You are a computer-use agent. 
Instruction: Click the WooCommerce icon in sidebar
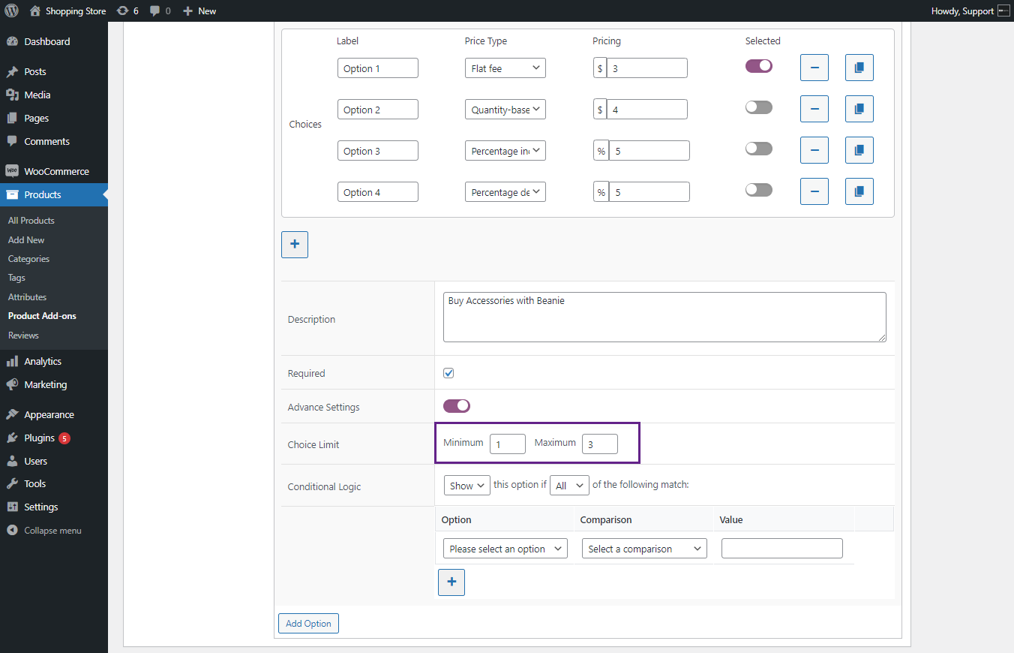(12, 171)
